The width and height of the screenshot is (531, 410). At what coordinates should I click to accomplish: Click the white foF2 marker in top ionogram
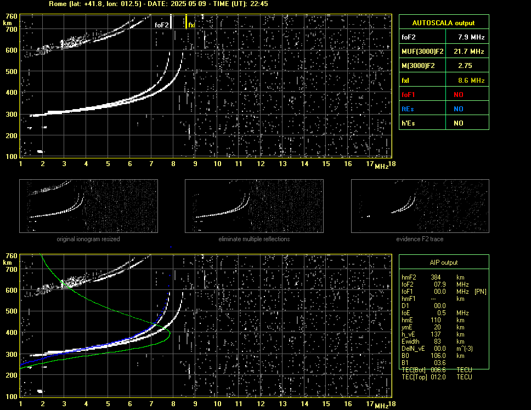(x=171, y=21)
